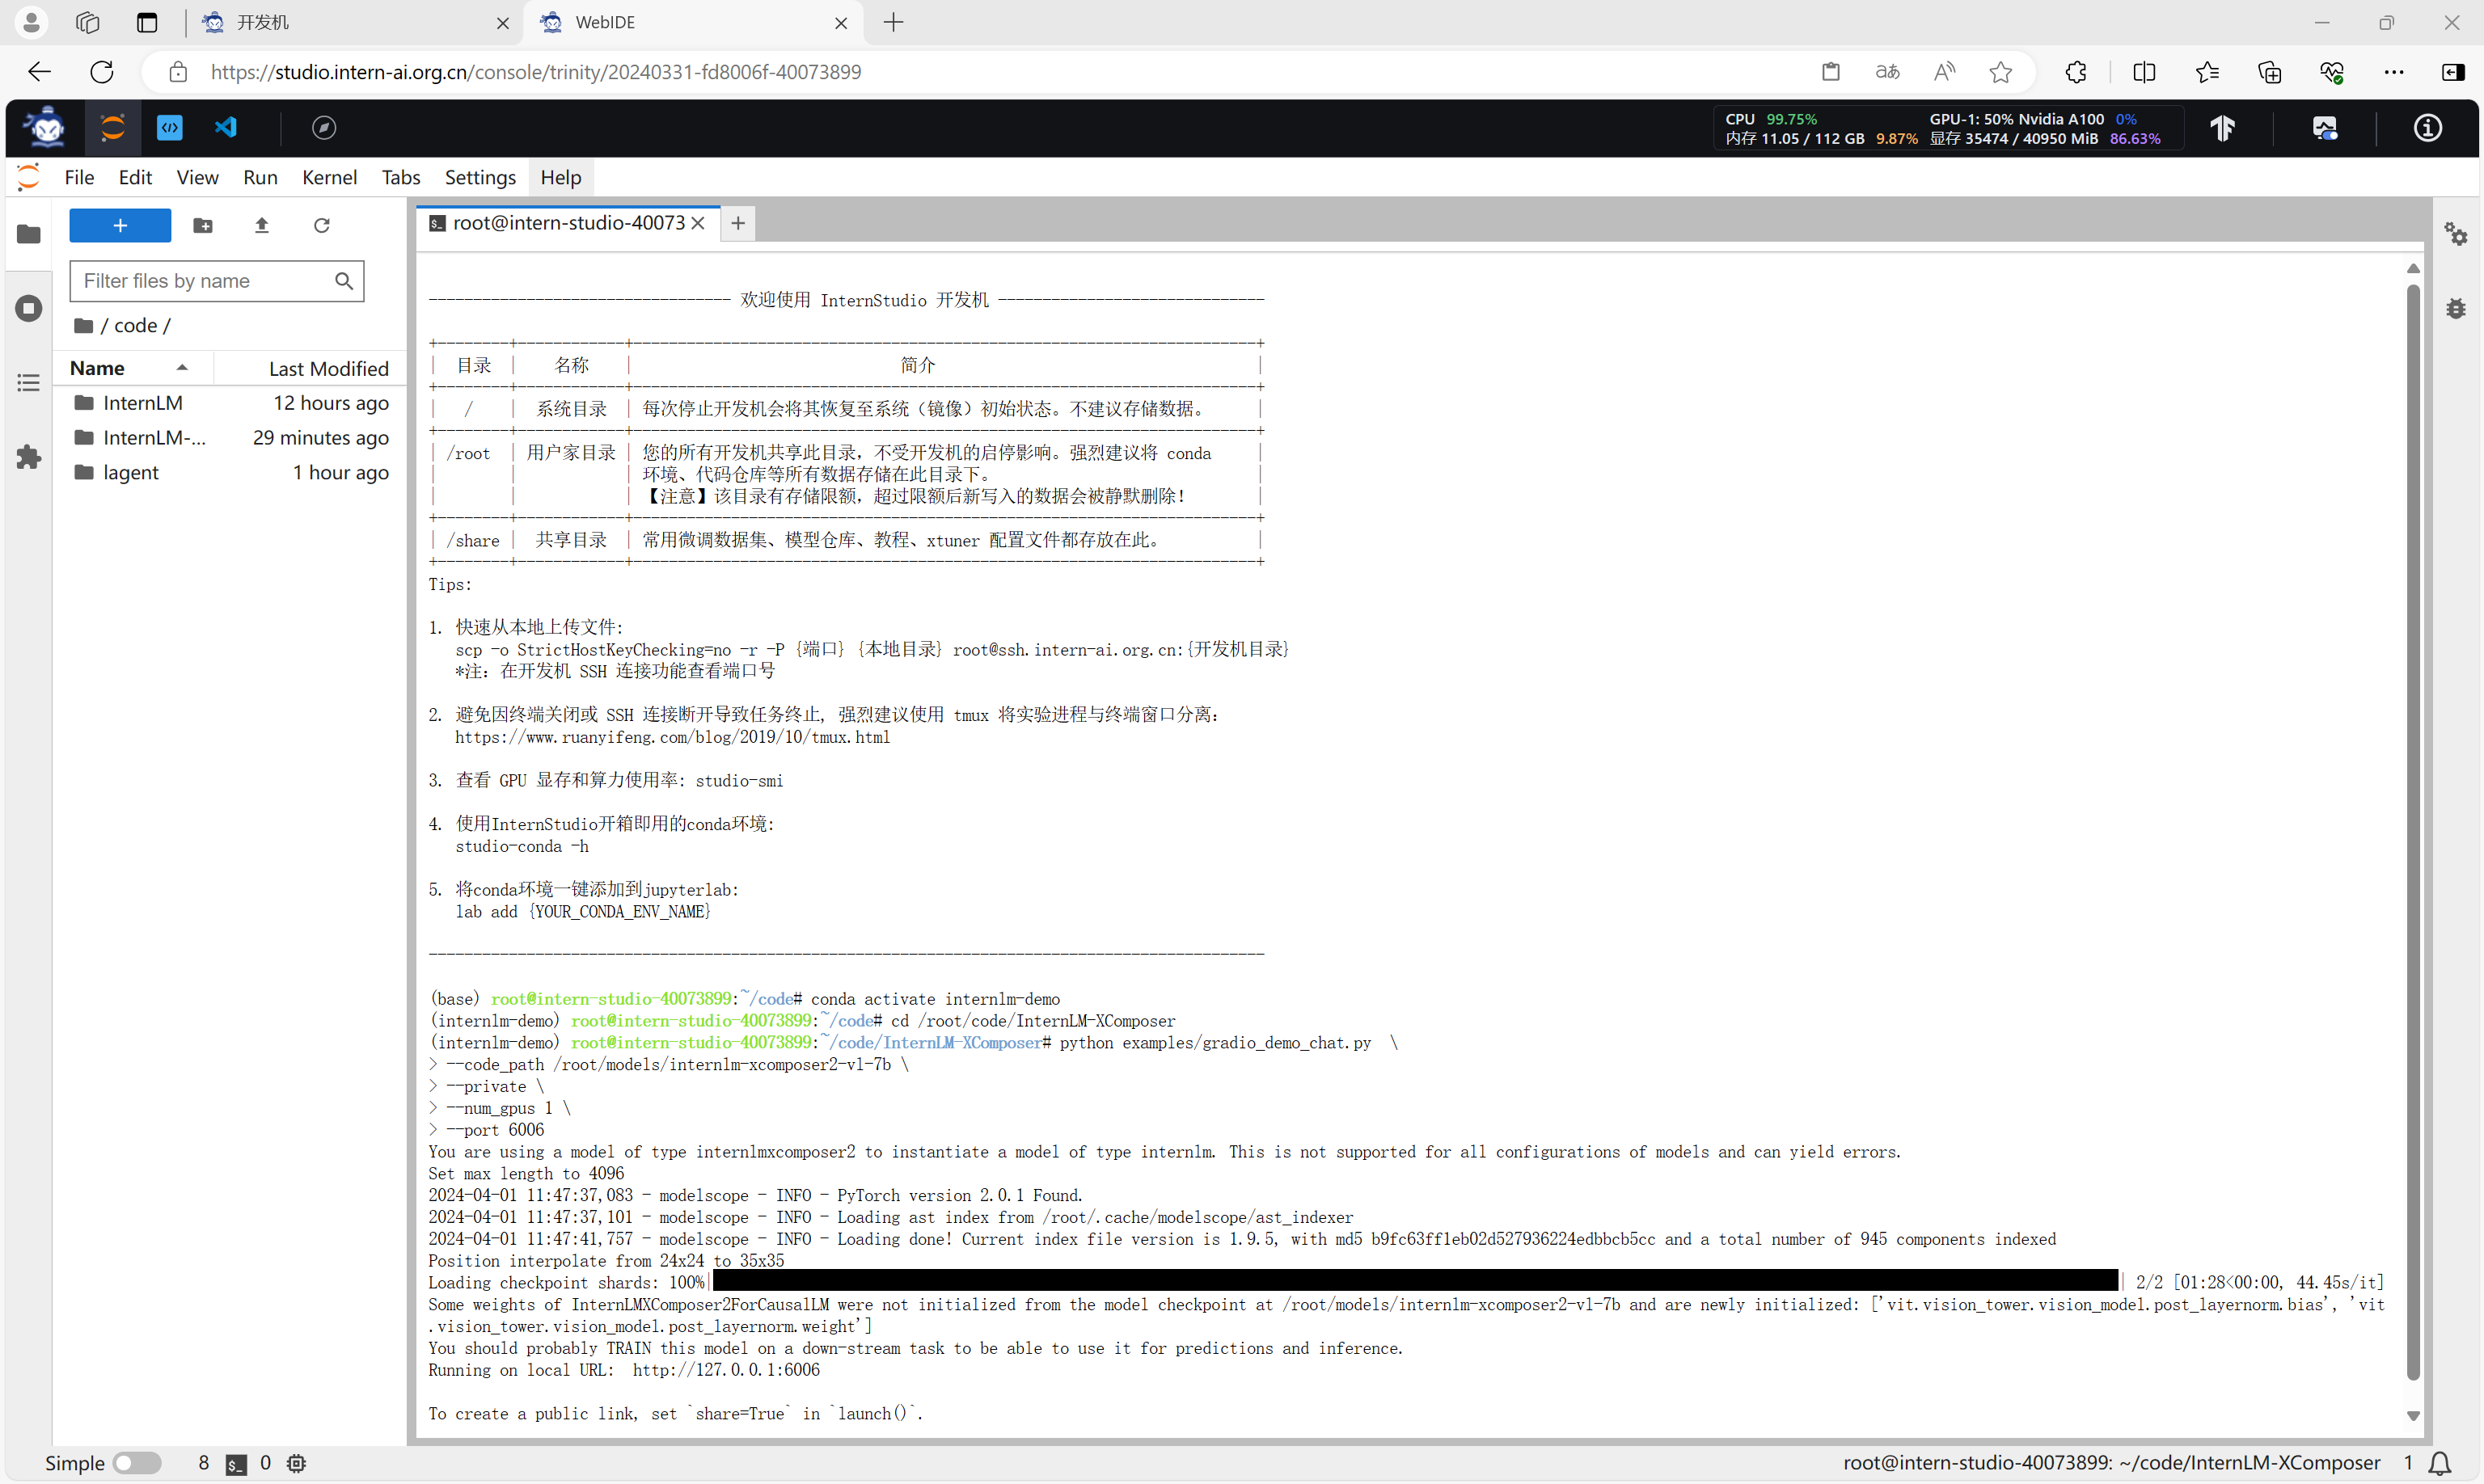Open the info circle icon

pyautogui.click(x=2428, y=128)
